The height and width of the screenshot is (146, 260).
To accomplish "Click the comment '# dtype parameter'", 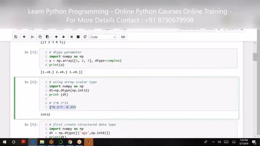I will click(x=65, y=52).
